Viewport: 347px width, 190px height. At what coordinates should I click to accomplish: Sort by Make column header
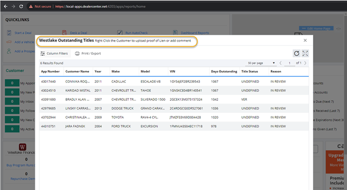pos(116,71)
